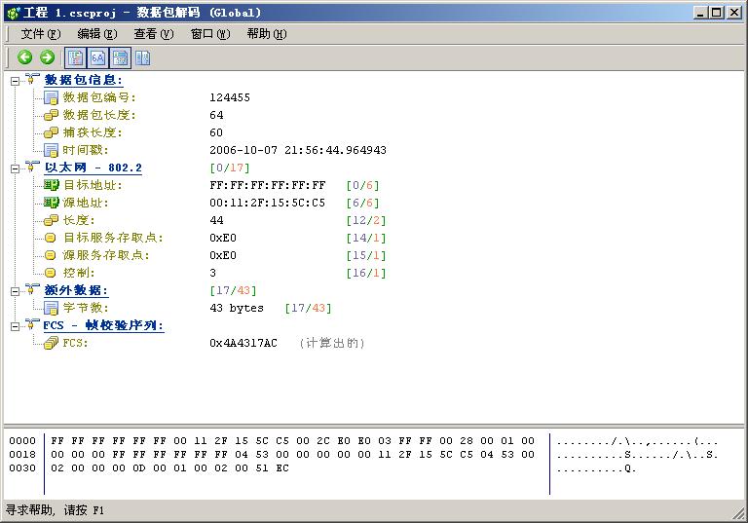The image size is (748, 523).
Task: Select the 源服务存取点 row label
Action: click(106, 255)
